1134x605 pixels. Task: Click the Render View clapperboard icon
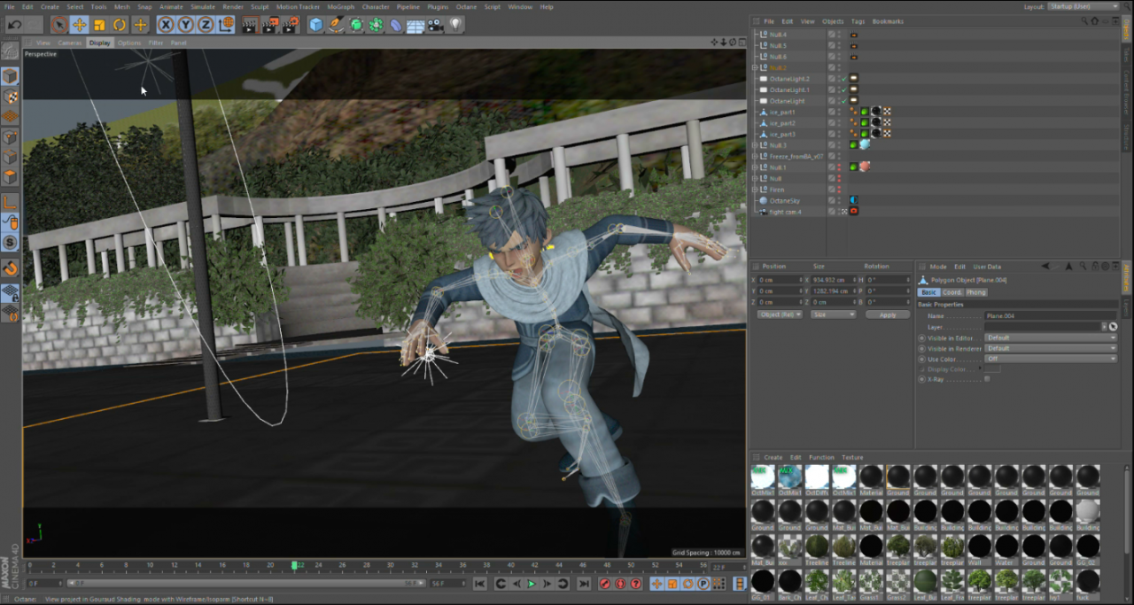249,25
